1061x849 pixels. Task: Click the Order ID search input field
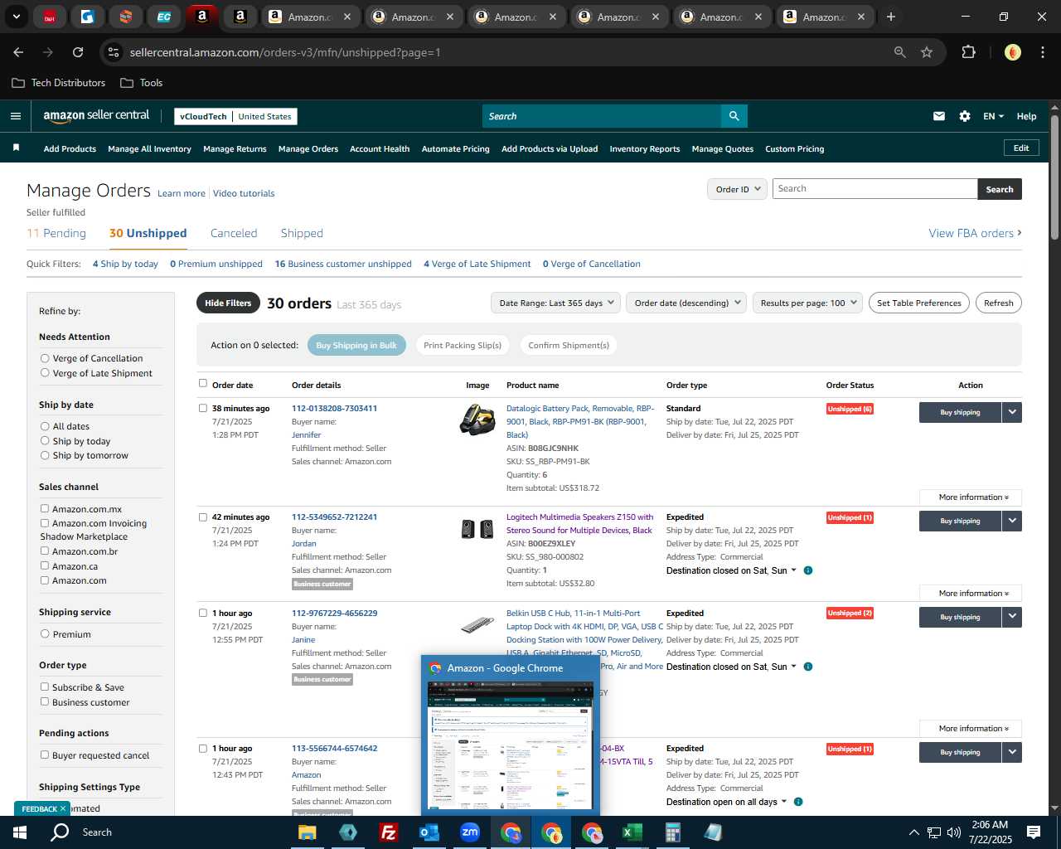(874, 189)
